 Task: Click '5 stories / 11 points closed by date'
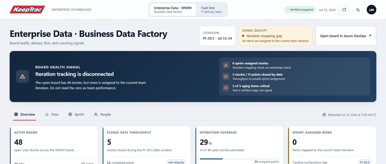click(x=257, y=75)
